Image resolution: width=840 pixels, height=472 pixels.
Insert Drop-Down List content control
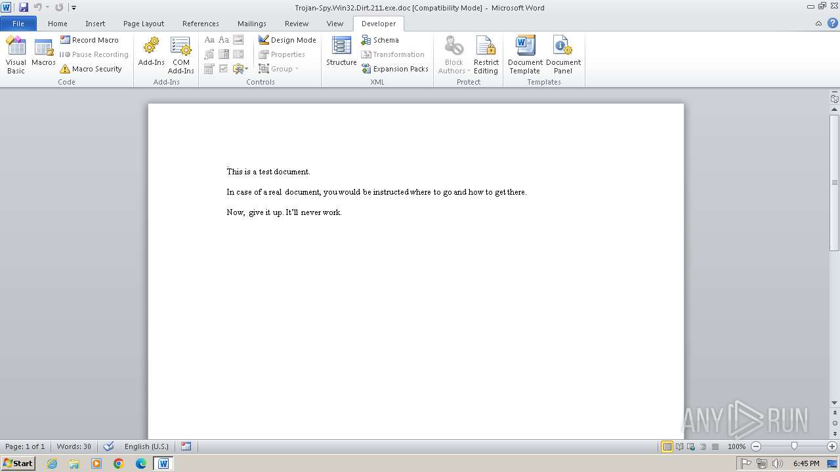[x=238, y=54]
